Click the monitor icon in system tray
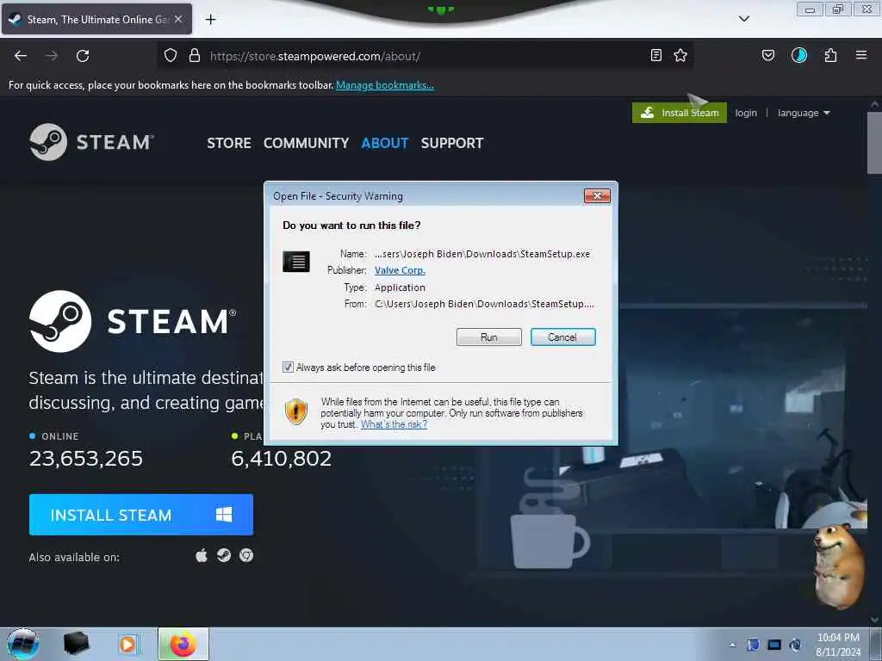882x661 pixels. [774, 645]
